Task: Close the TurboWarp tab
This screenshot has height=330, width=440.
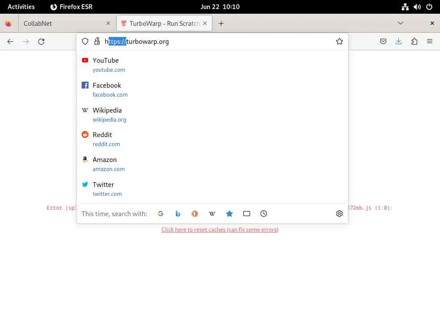Action: (x=205, y=23)
